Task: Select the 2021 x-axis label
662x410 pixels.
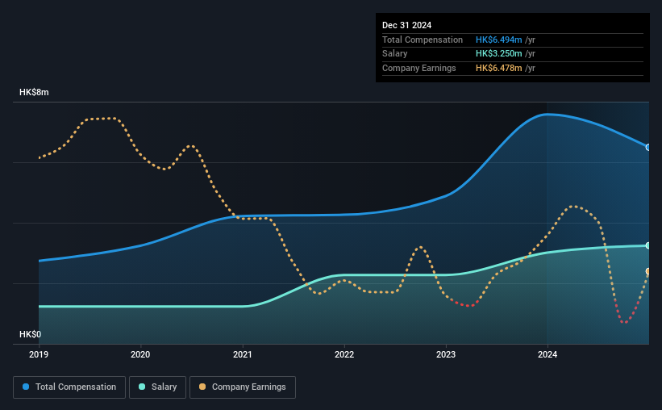Action: (x=243, y=354)
